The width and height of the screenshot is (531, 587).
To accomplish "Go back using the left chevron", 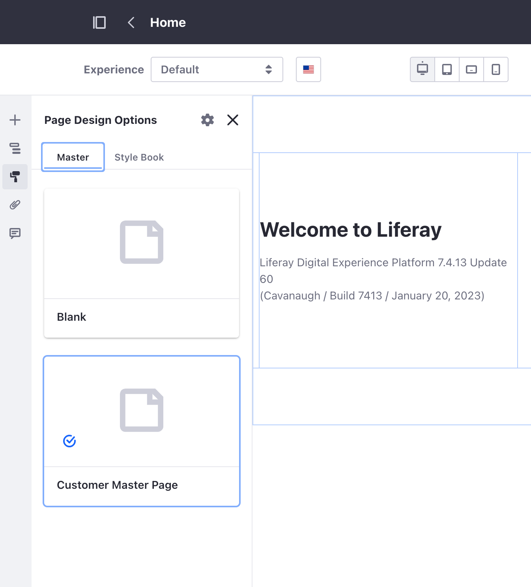I will pyautogui.click(x=131, y=22).
